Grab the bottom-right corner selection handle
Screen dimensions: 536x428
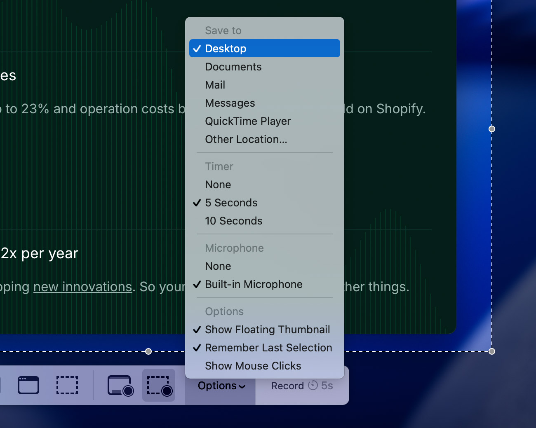[x=492, y=351]
